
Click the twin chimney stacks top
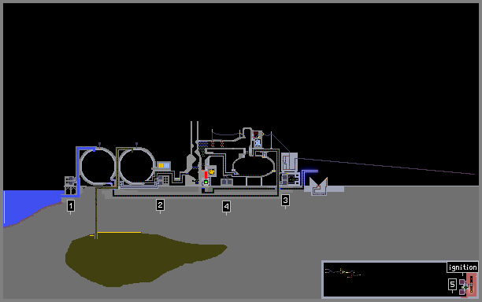pos(195,135)
